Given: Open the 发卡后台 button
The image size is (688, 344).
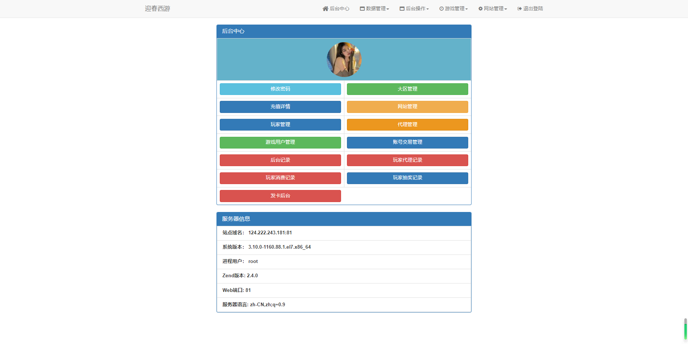Looking at the screenshot, I should [x=280, y=196].
